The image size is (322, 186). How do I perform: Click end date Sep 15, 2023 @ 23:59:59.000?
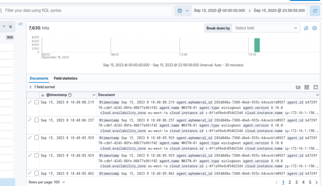[x=279, y=10]
